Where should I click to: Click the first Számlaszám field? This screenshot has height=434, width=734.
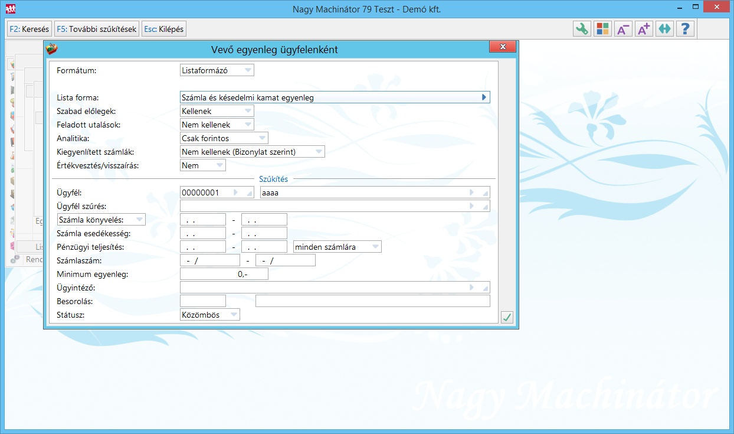(x=210, y=260)
